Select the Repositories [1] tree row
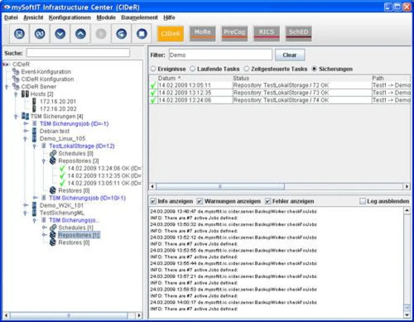 tap(79, 235)
